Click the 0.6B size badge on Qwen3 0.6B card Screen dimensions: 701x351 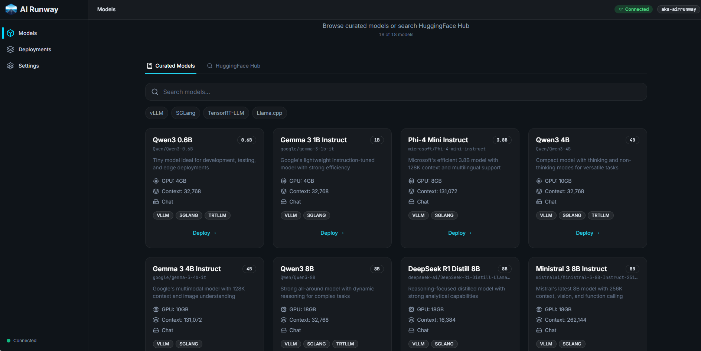[x=247, y=140]
